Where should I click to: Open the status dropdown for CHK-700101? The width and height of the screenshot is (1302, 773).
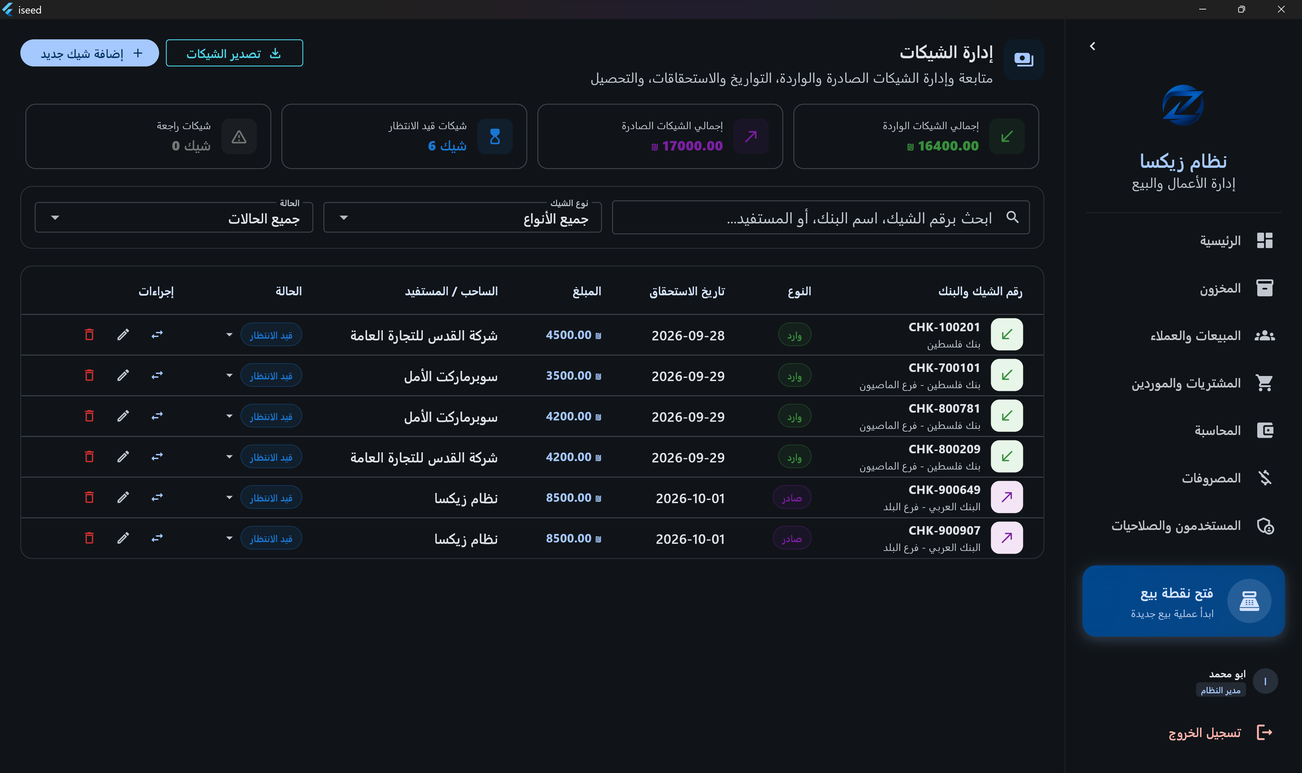pos(229,375)
